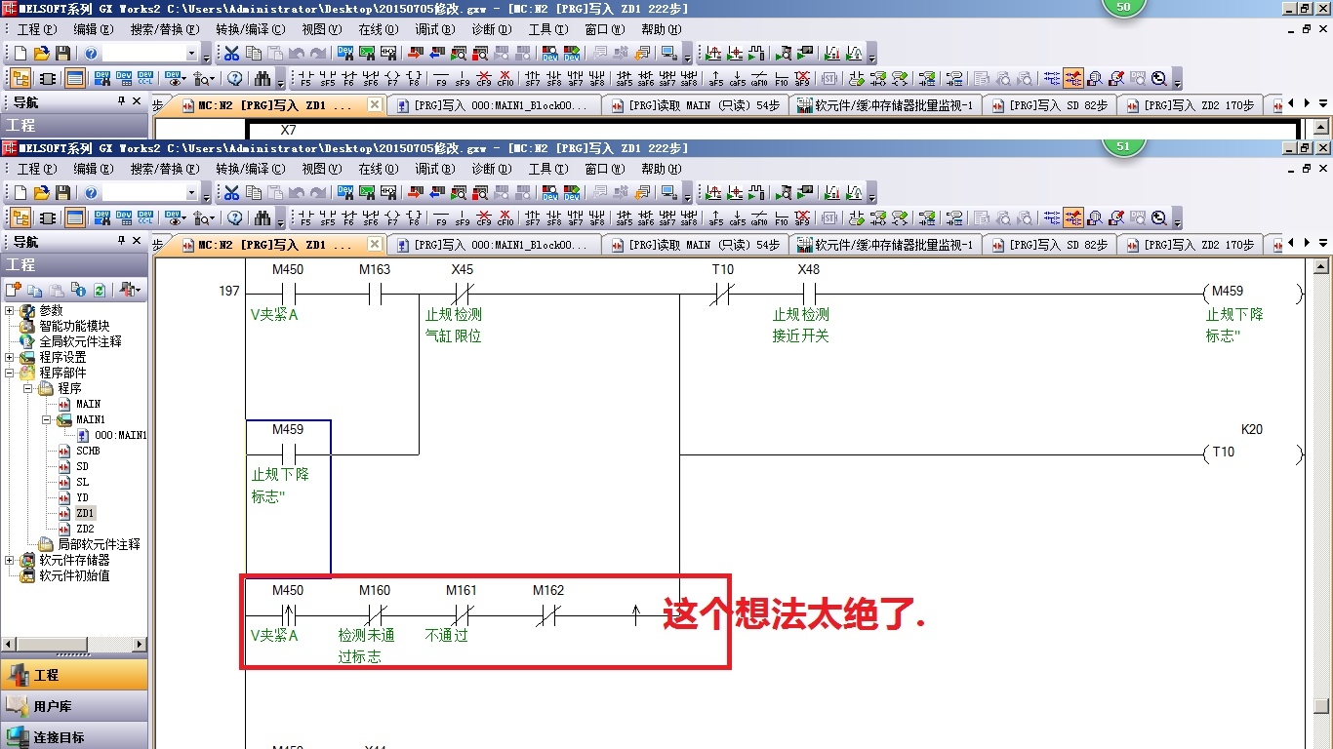
Task: Click 连接目标 button at bottom left
Action: point(74,736)
